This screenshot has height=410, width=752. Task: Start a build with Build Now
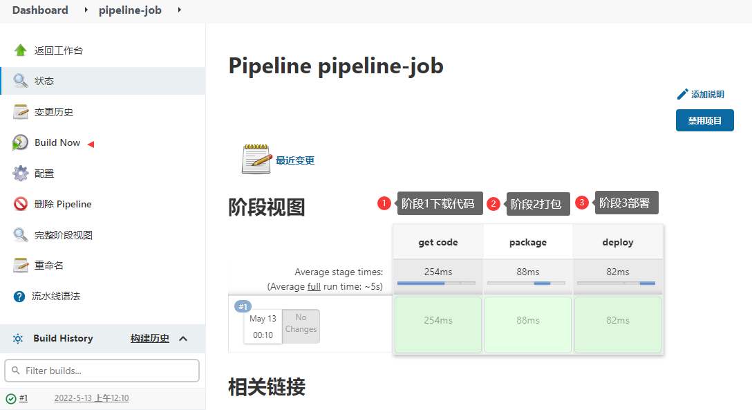click(57, 142)
